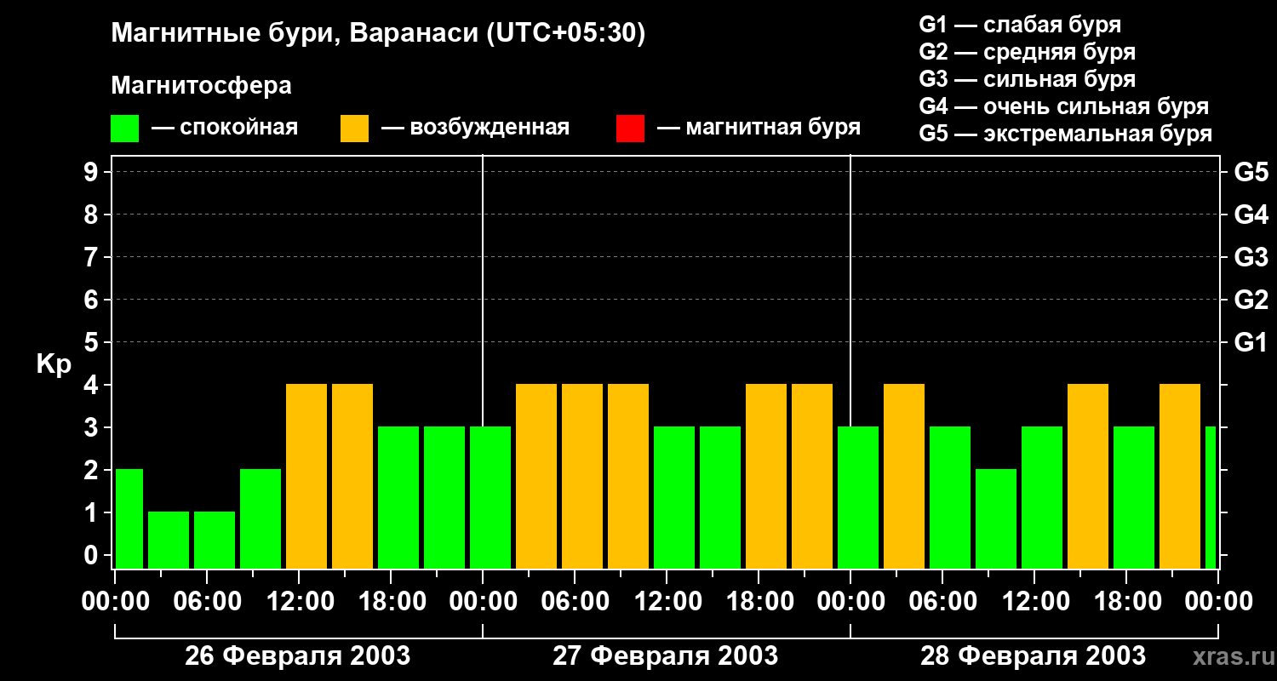The width and height of the screenshot is (1277, 681).
Task: Click the orange bar covering 12:00 on 26 February
Action: (306, 476)
